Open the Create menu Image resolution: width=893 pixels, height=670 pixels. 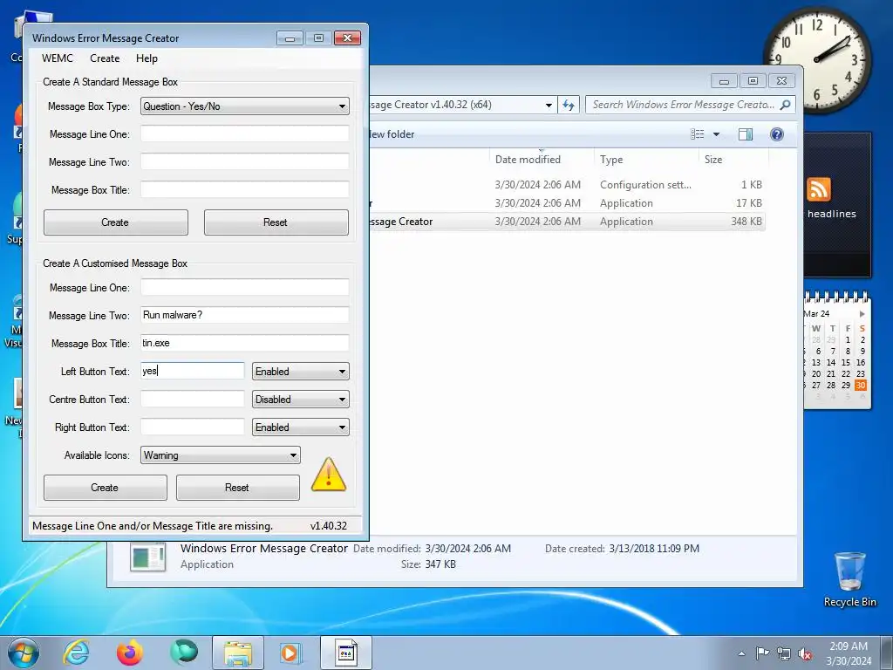click(105, 58)
